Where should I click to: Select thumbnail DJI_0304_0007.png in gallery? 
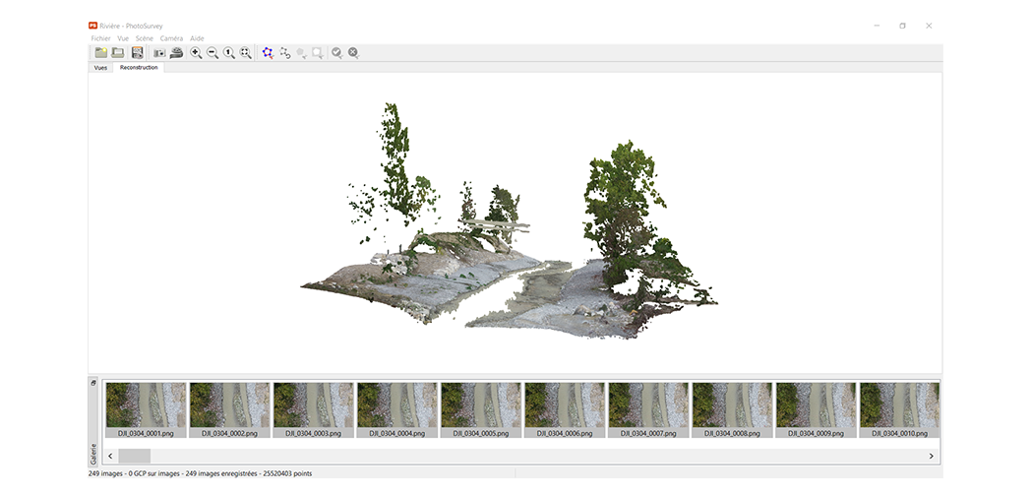[648, 404]
